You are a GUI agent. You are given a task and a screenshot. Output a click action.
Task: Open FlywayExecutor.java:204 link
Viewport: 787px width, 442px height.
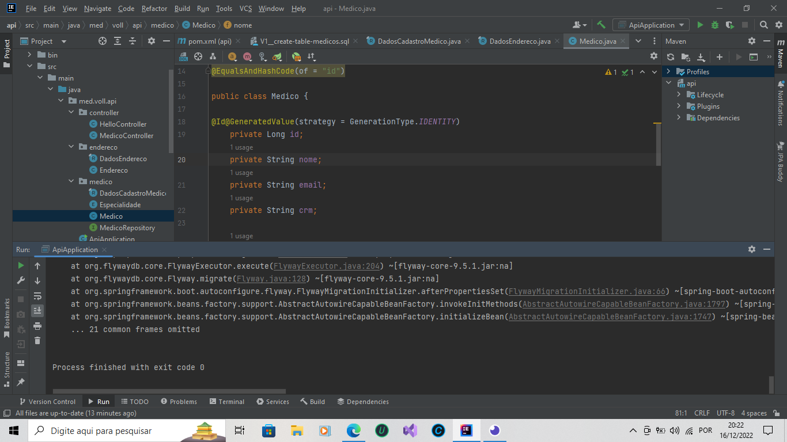pyautogui.click(x=327, y=266)
